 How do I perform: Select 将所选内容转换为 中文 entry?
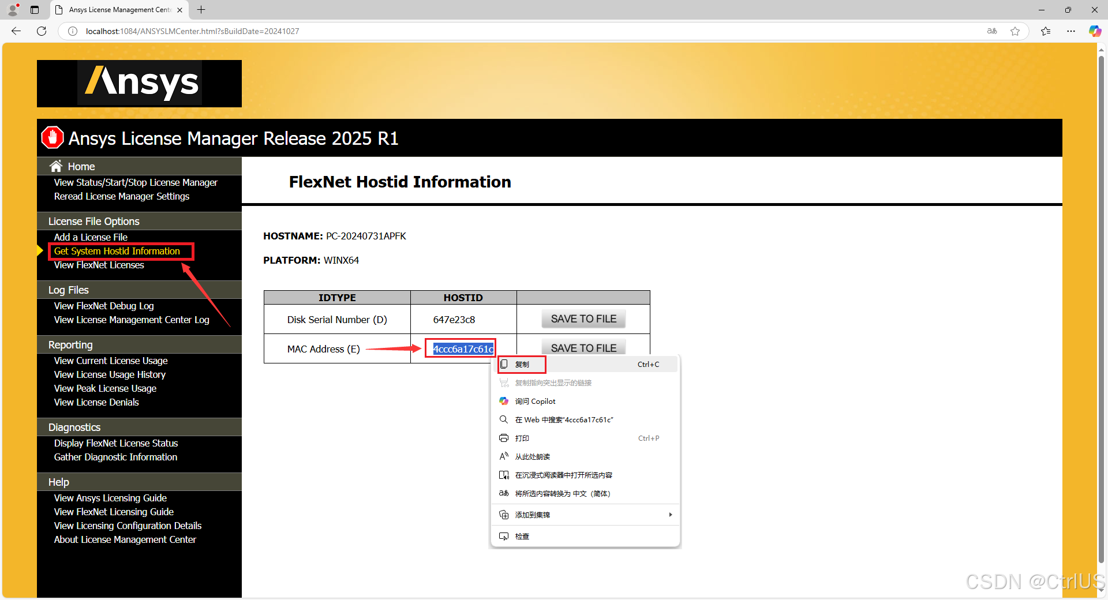click(585, 493)
